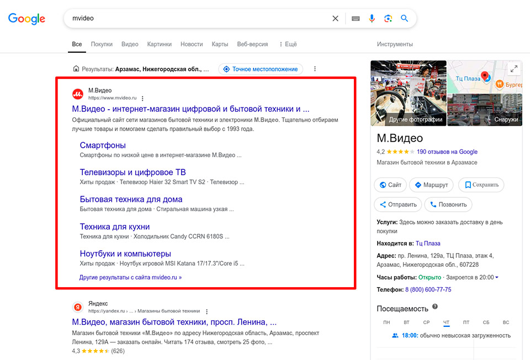Select СР in the popularity chart
The width and height of the screenshot is (530, 360).
click(x=427, y=322)
